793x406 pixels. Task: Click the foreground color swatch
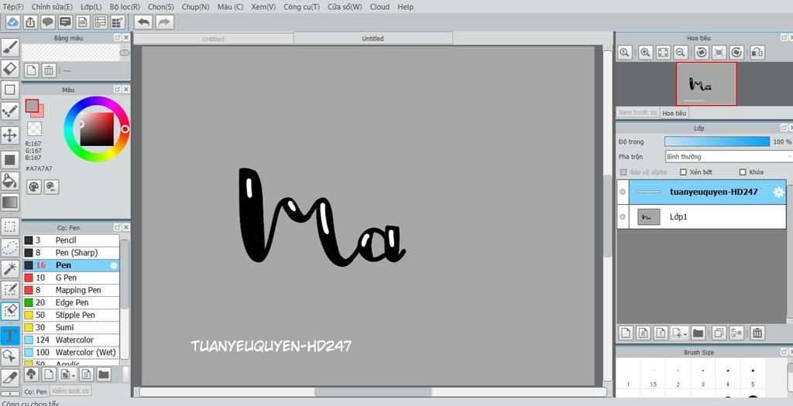click(x=32, y=105)
